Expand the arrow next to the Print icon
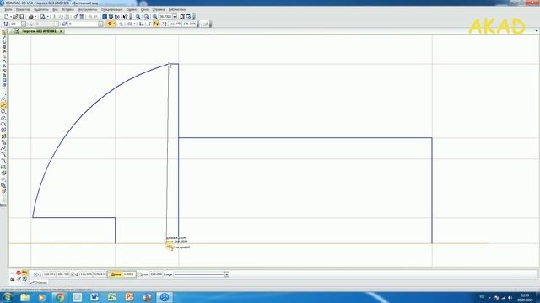The width and height of the screenshot is (540, 303). pyautogui.click(x=35, y=17)
